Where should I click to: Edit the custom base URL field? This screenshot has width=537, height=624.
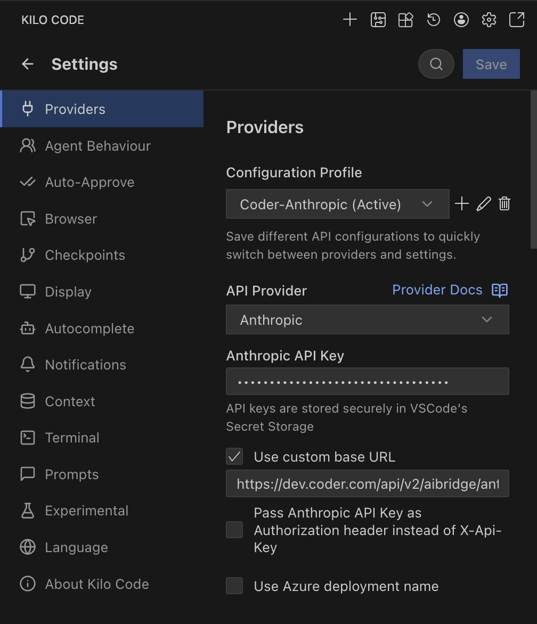pos(368,483)
